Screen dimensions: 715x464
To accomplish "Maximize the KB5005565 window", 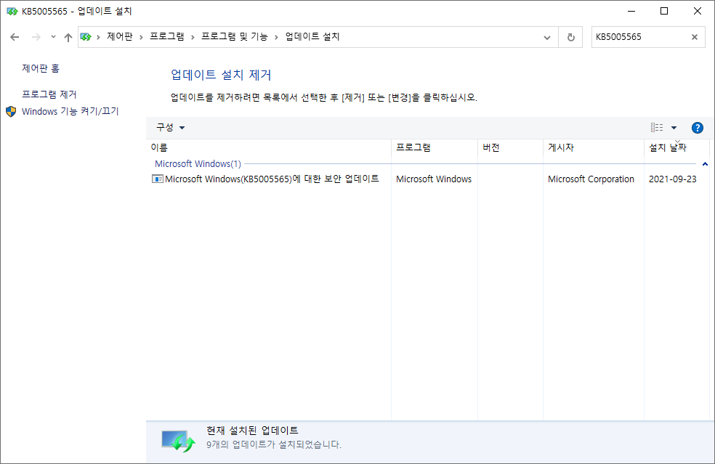I will [x=664, y=11].
